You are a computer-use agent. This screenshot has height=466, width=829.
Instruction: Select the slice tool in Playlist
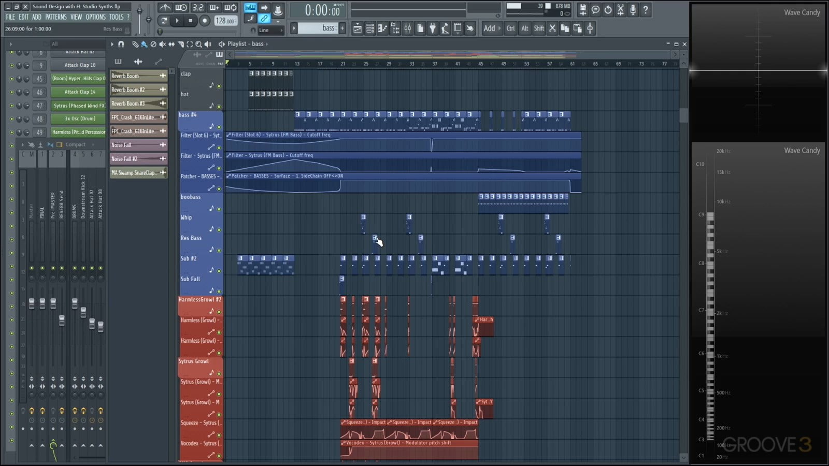coord(181,44)
